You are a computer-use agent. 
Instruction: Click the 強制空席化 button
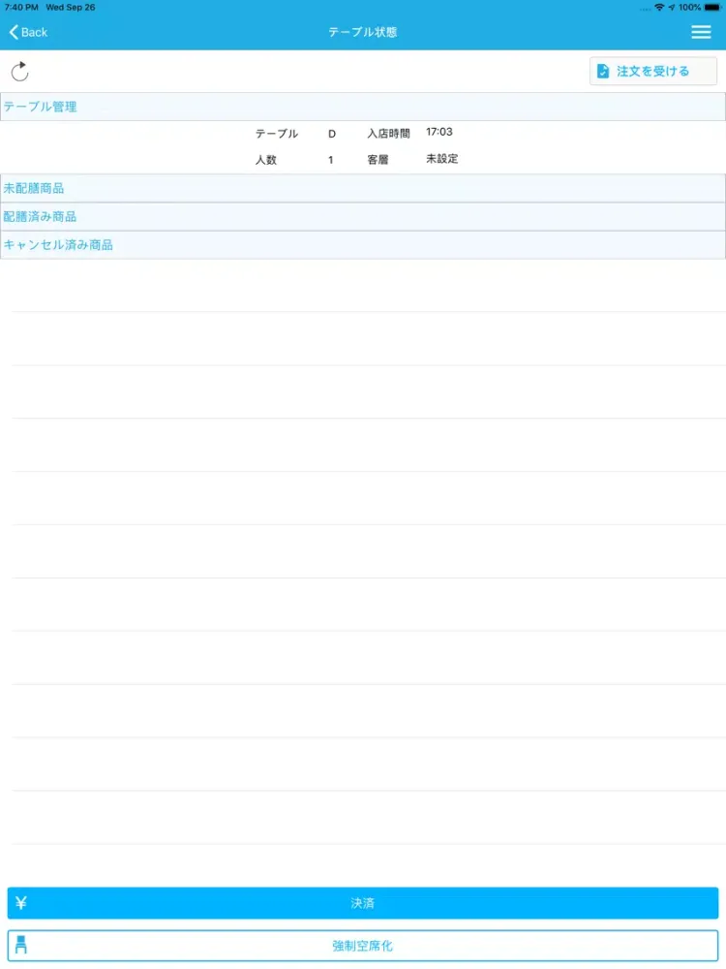point(363,946)
